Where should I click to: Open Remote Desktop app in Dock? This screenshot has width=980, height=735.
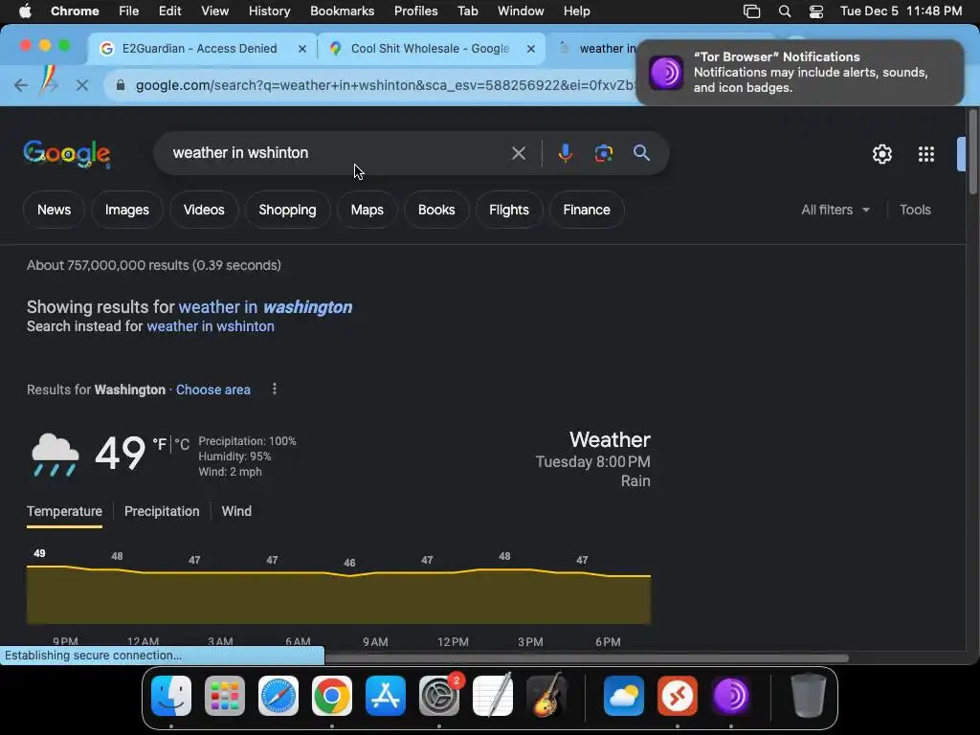(678, 695)
